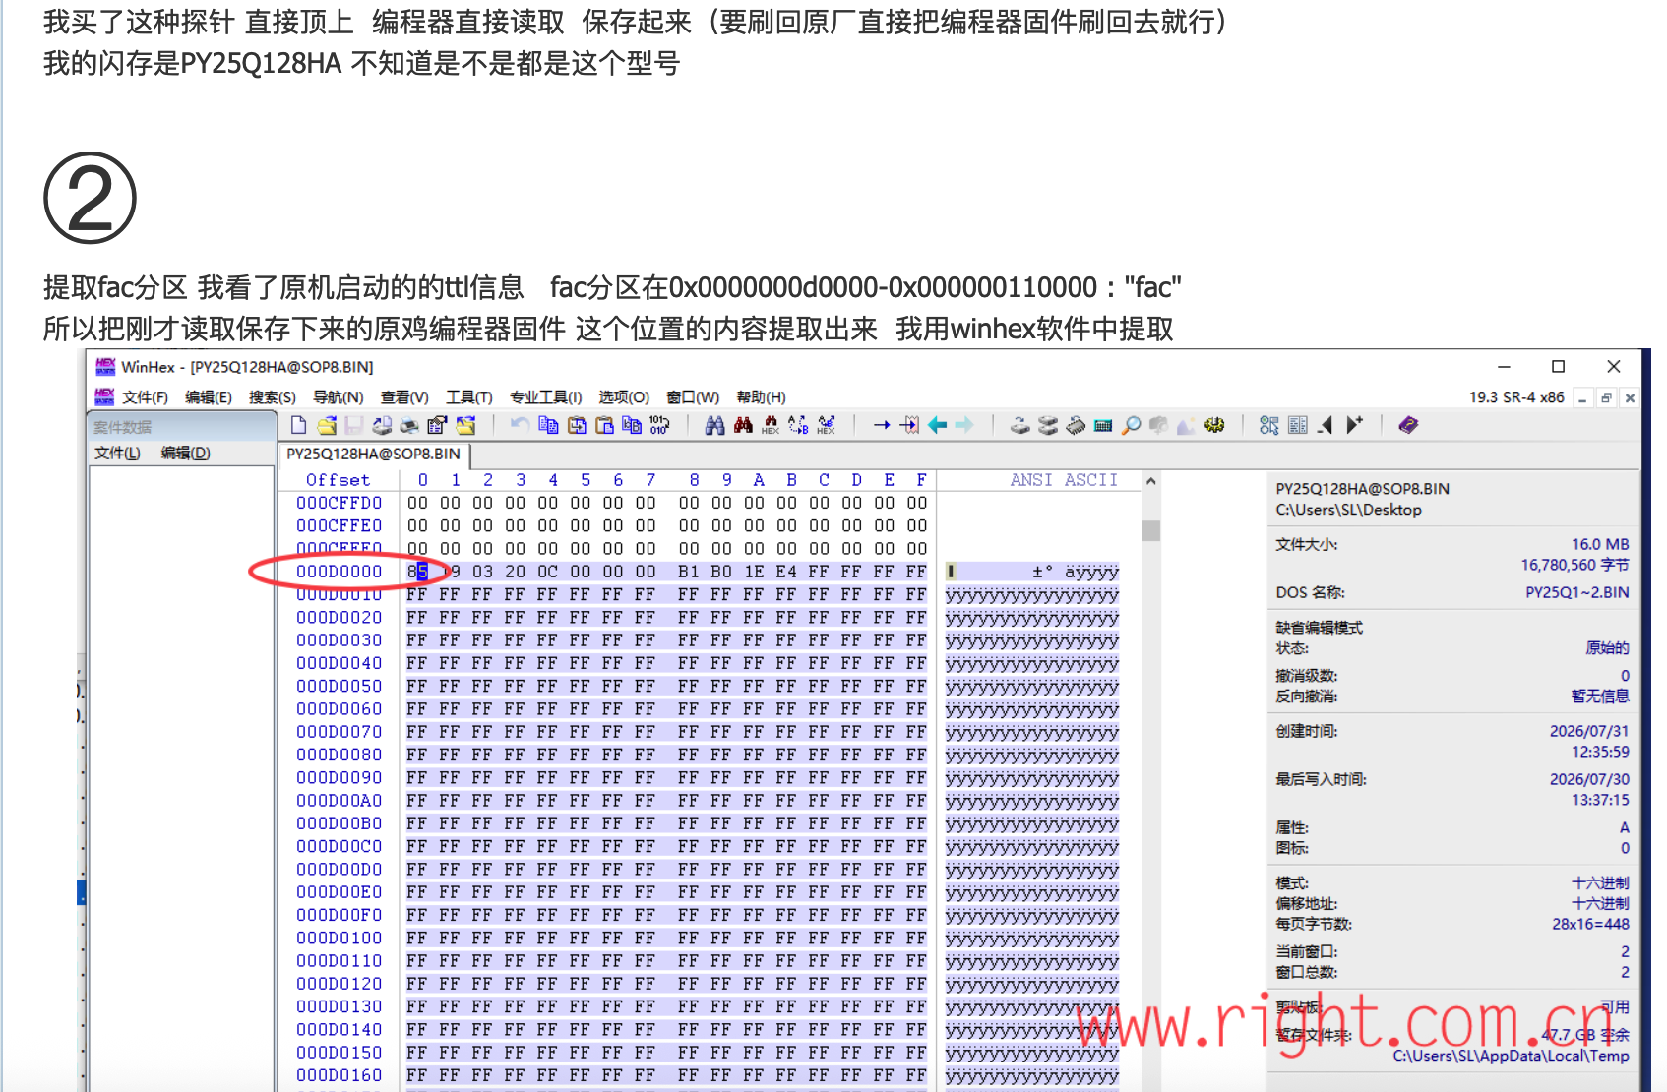
Task: Click the Open RAM chip icon
Action: (x=1076, y=425)
